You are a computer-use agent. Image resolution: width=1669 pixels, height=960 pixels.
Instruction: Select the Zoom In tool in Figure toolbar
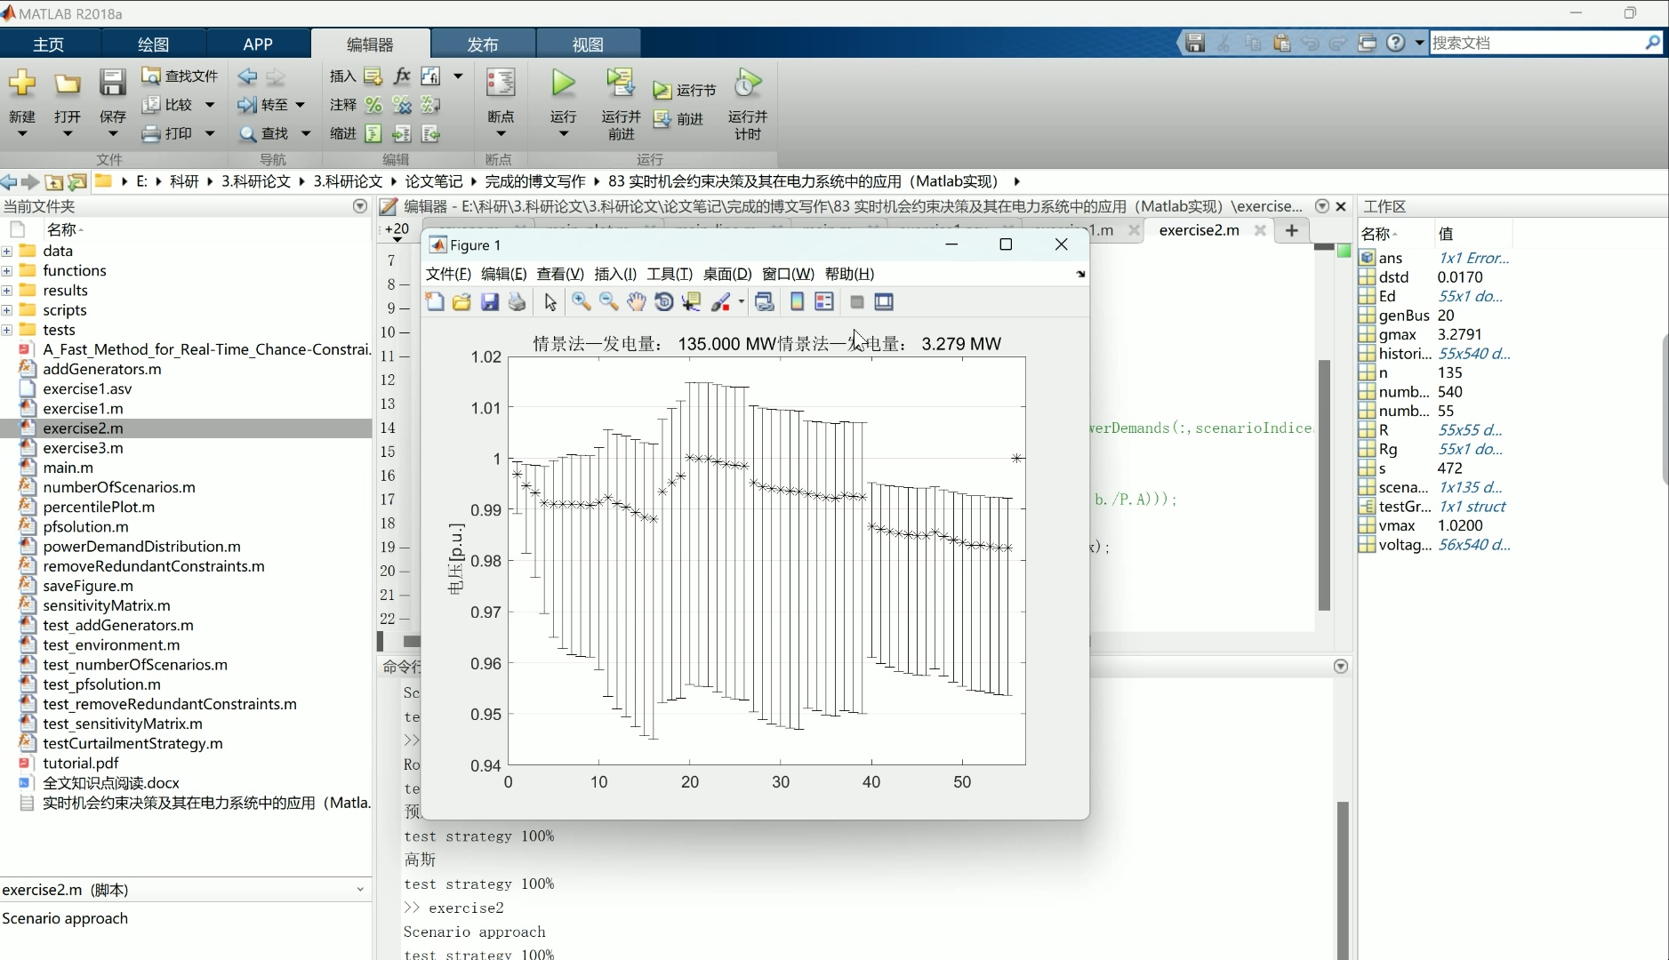point(582,302)
